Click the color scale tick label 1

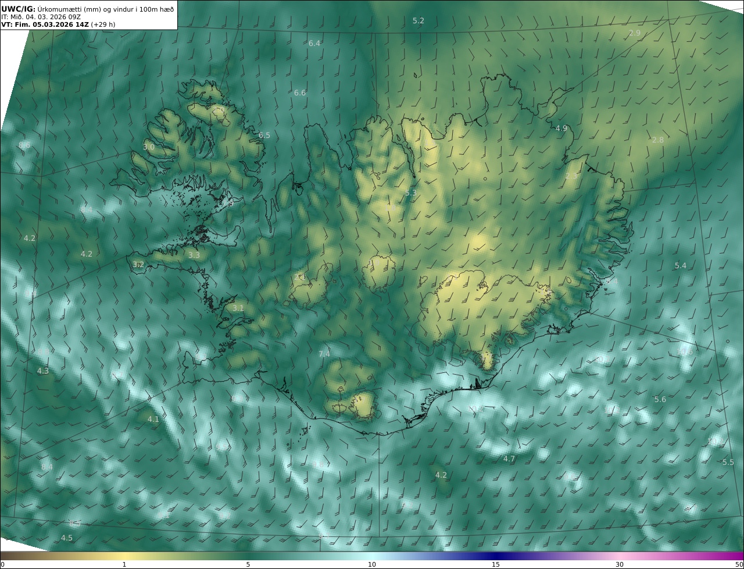tap(124, 564)
